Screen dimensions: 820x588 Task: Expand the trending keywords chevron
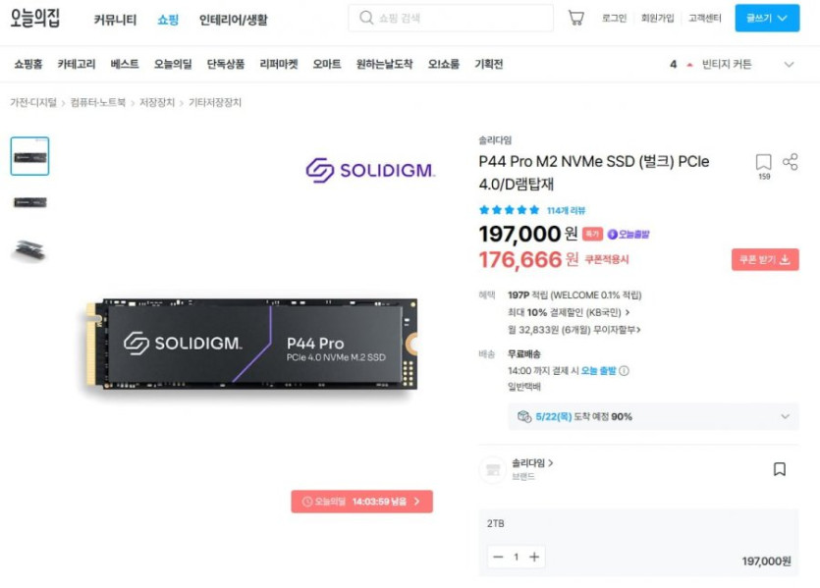tap(789, 64)
